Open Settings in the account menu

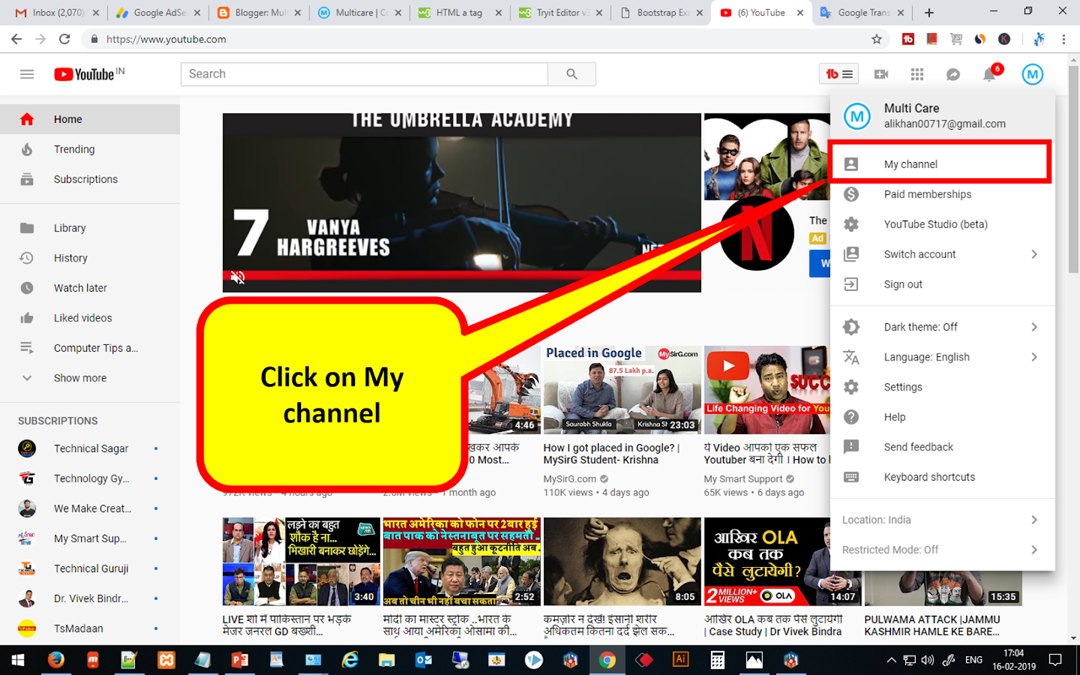(x=942, y=387)
